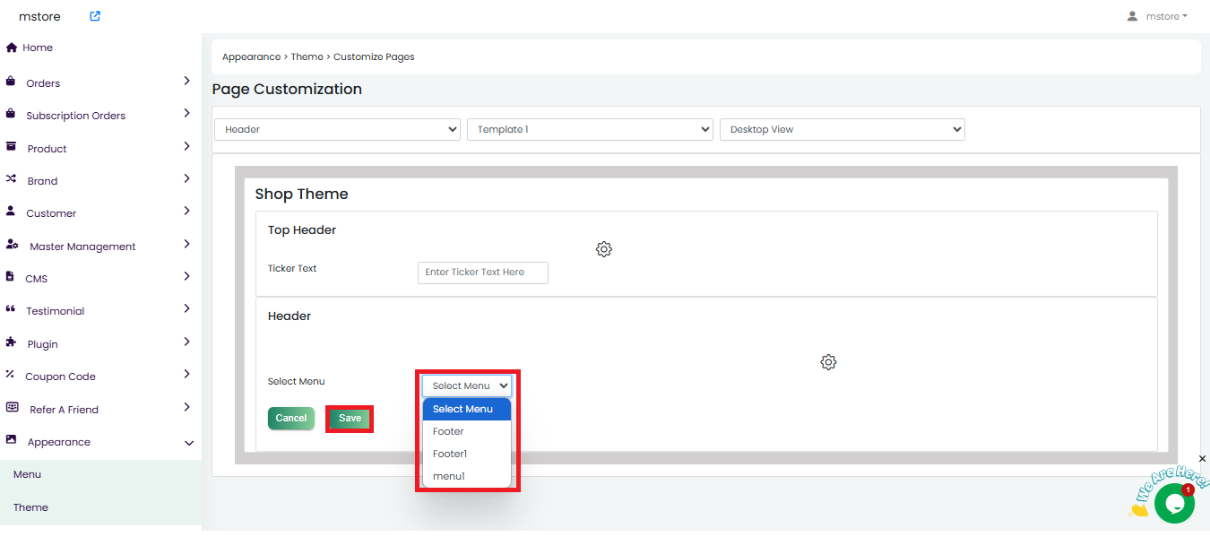The height and width of the screenshot is (537, 1210).
Task: Click the external link icon beside mstore
Action: click(x=95, y=16)
